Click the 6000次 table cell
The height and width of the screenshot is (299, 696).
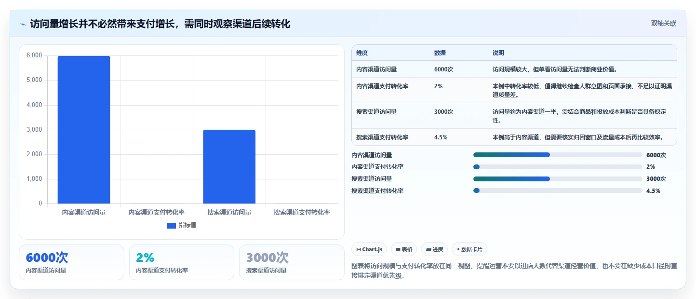443,69
